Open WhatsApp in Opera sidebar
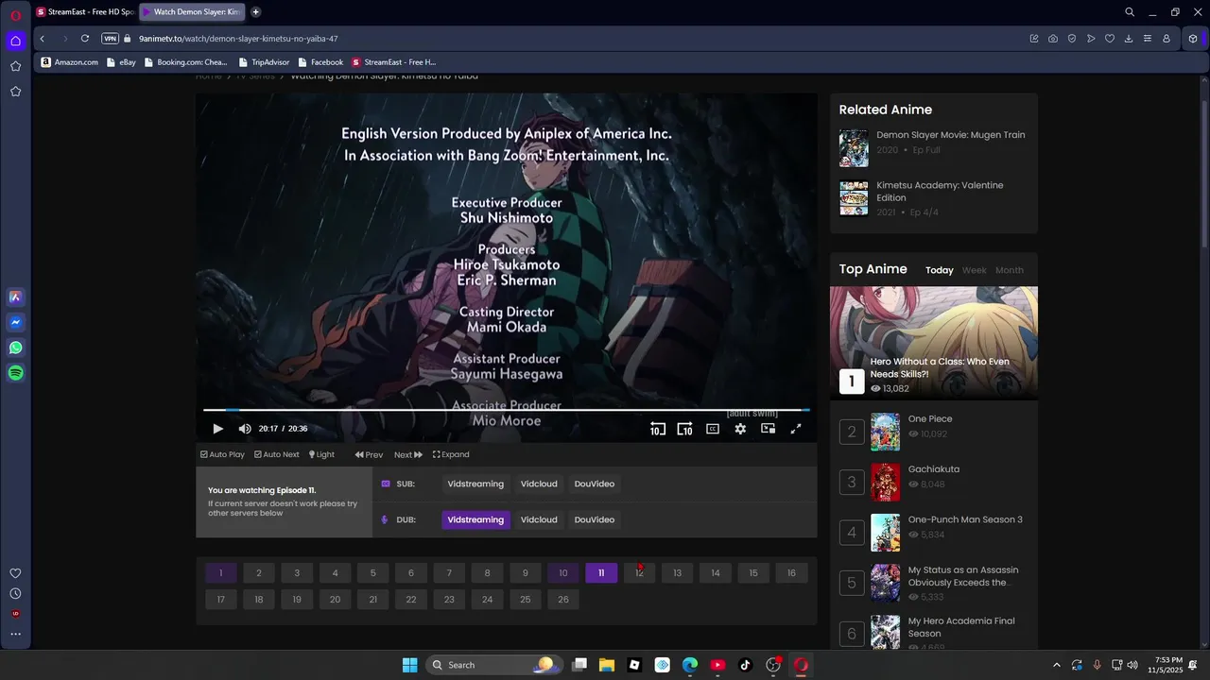 [x=16, y=348]
